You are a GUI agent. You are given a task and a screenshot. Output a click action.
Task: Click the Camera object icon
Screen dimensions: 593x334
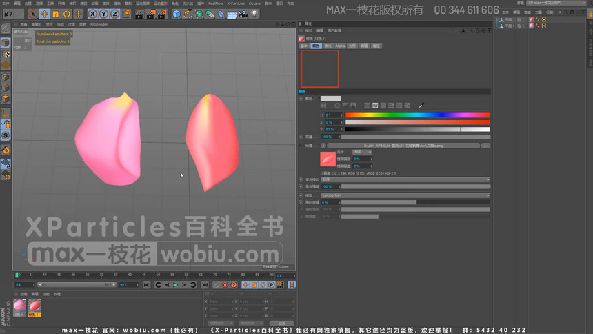tap(243, 14)
